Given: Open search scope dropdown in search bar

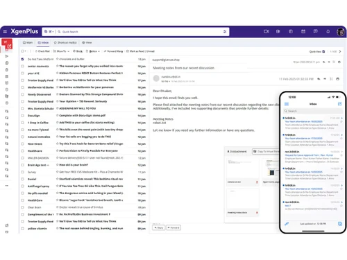Looking at the screenshot, I should [51, 32].
